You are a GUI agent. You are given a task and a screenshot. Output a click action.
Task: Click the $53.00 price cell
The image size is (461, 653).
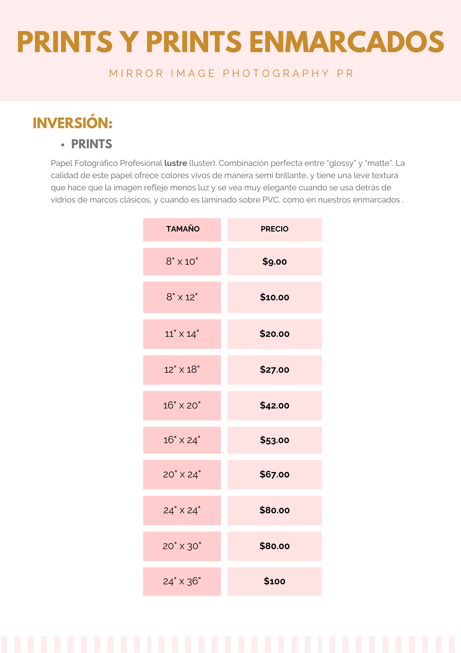pyautogui.click(x=274, y=440)
